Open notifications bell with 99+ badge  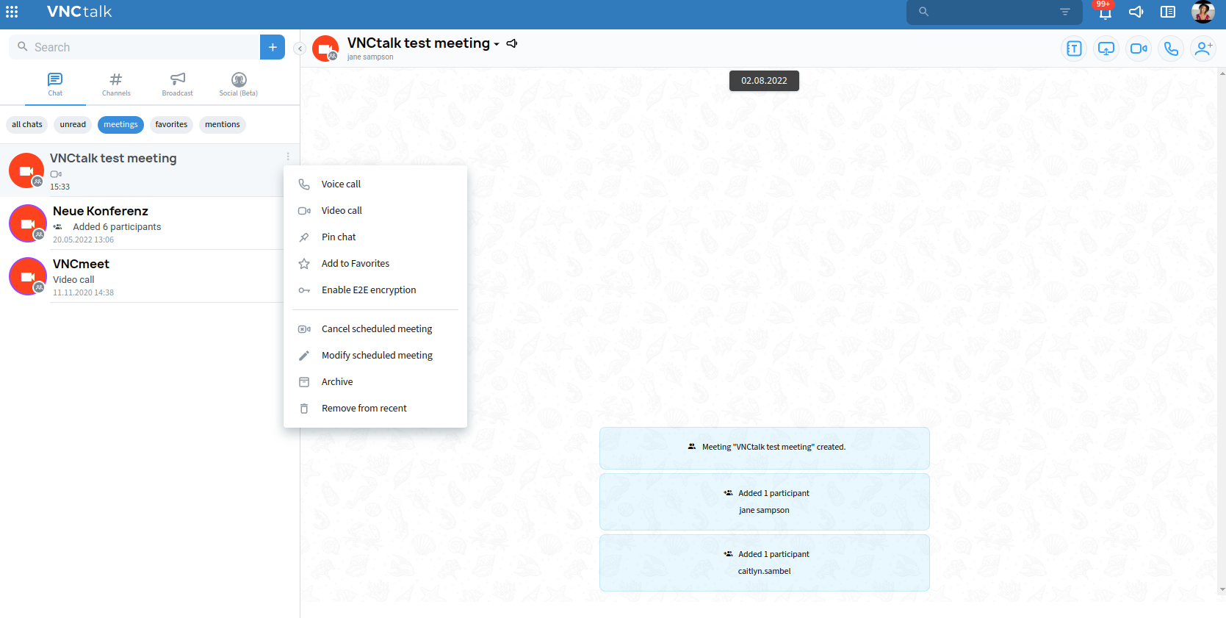[1105, 11]
